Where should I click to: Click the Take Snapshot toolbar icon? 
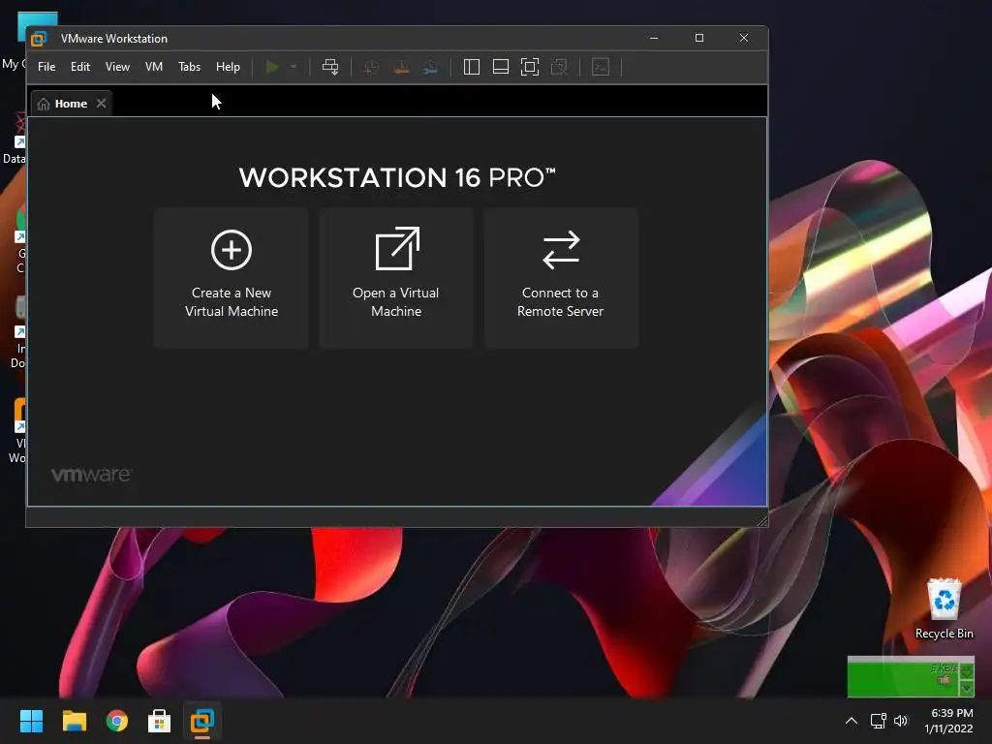(x=371, y=67)
